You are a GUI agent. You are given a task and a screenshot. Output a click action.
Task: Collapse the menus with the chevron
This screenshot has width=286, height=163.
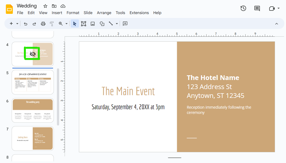click(x=277, y=24)
